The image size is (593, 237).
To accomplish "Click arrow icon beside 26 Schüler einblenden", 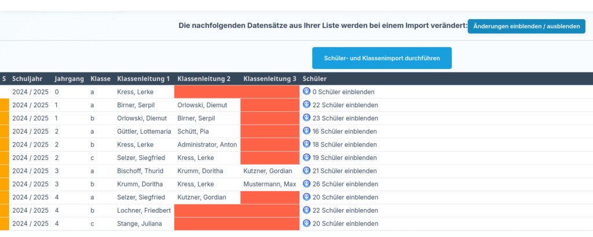I will click(307, 184).
